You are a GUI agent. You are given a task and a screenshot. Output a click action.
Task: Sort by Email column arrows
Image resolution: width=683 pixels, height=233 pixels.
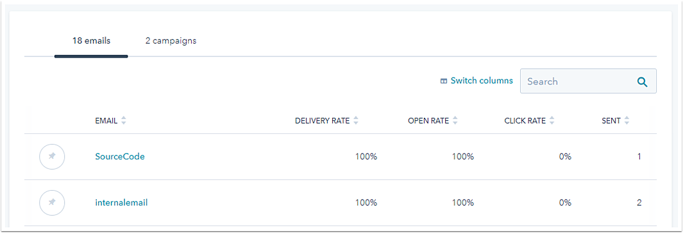tap(124, 121)
